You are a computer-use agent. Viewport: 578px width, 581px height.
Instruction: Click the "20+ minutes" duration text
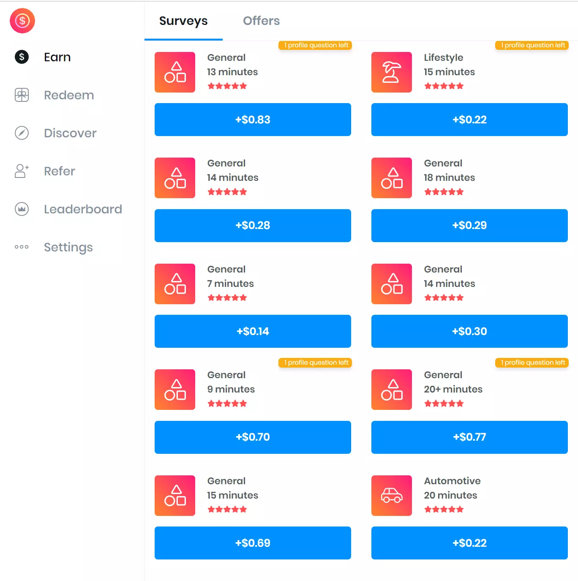tap(453, 389)
